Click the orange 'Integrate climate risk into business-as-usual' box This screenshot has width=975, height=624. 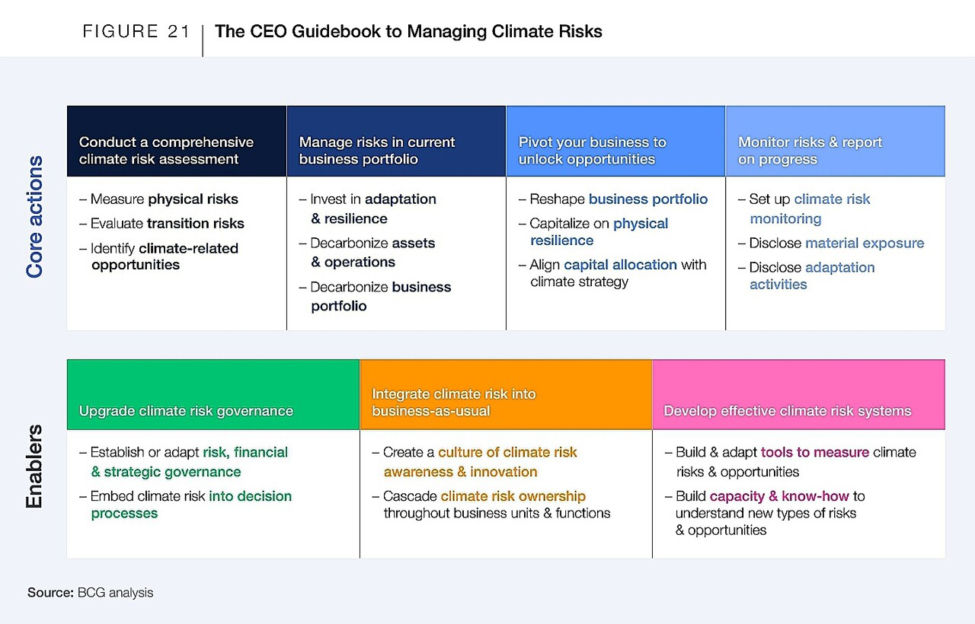click(454, 403)
